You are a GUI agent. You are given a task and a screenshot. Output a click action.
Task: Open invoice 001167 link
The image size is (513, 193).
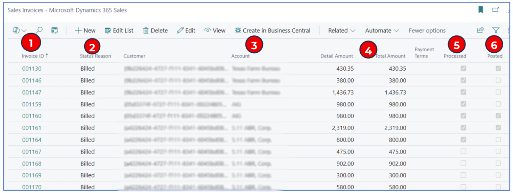(32, 151)
